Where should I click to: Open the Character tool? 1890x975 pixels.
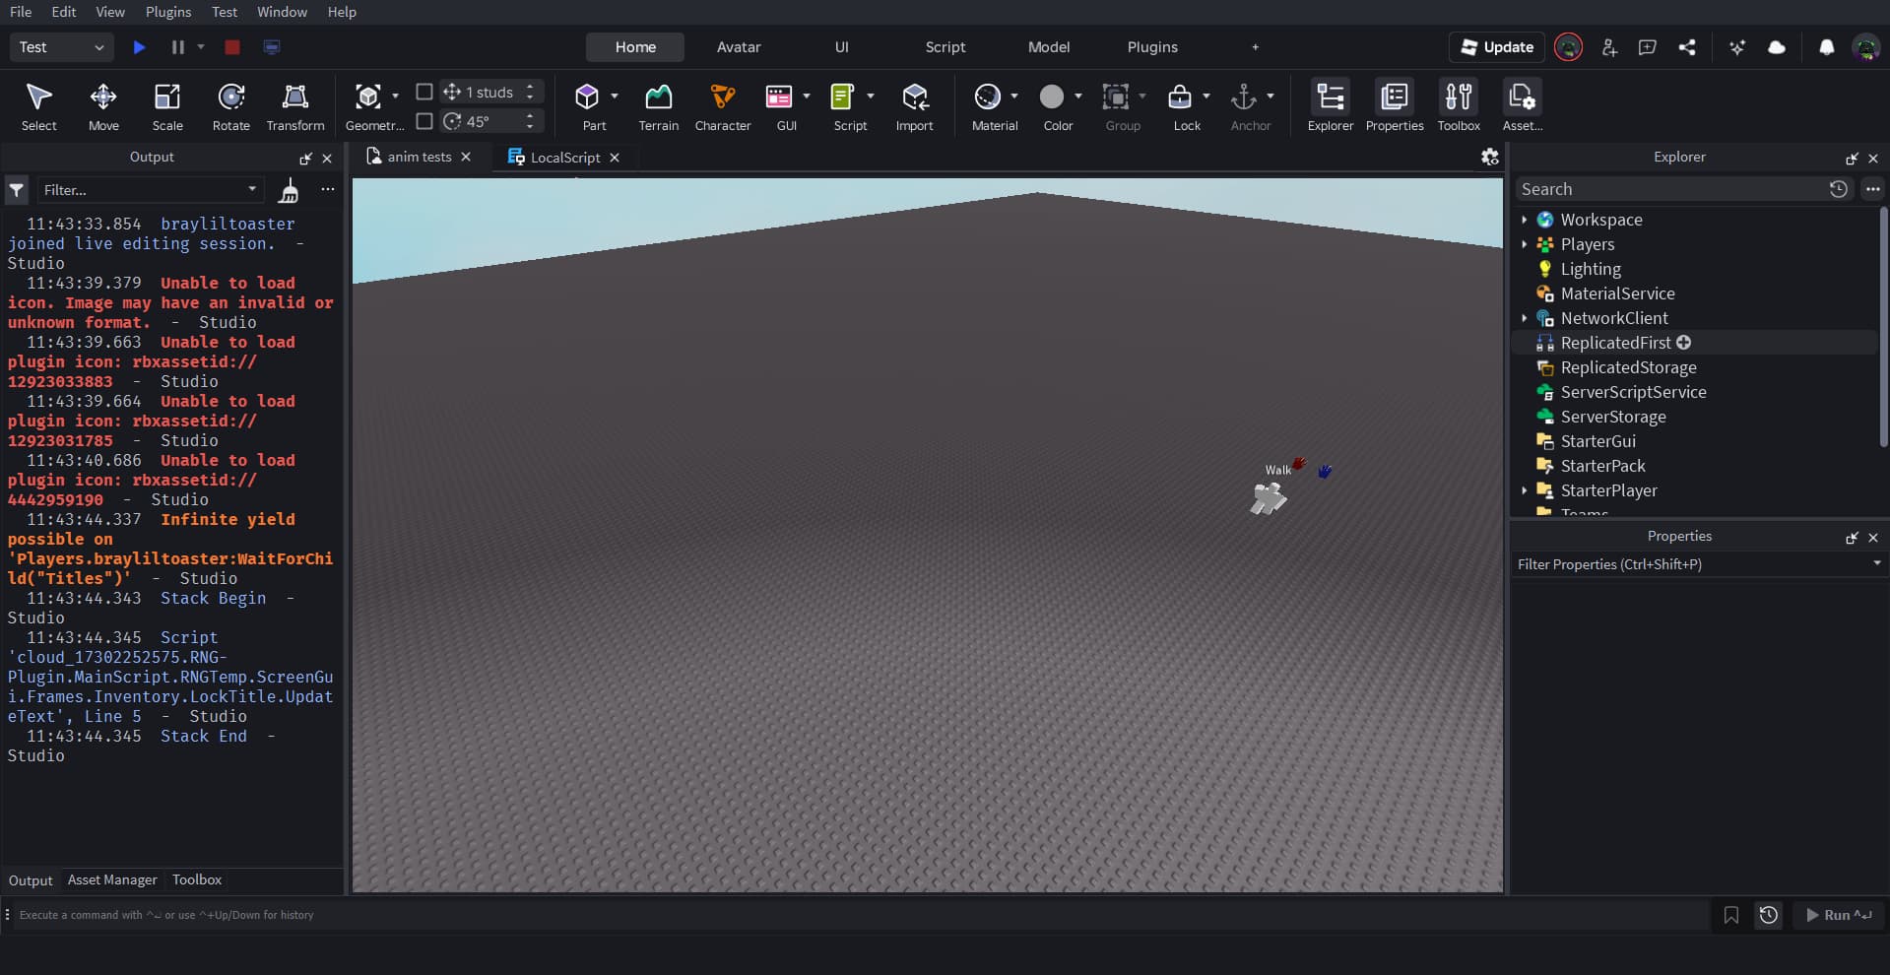coord(723,106)
